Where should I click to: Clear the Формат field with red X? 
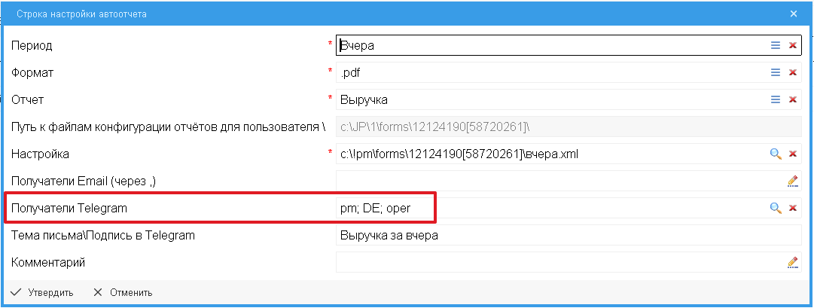point(792,72)
